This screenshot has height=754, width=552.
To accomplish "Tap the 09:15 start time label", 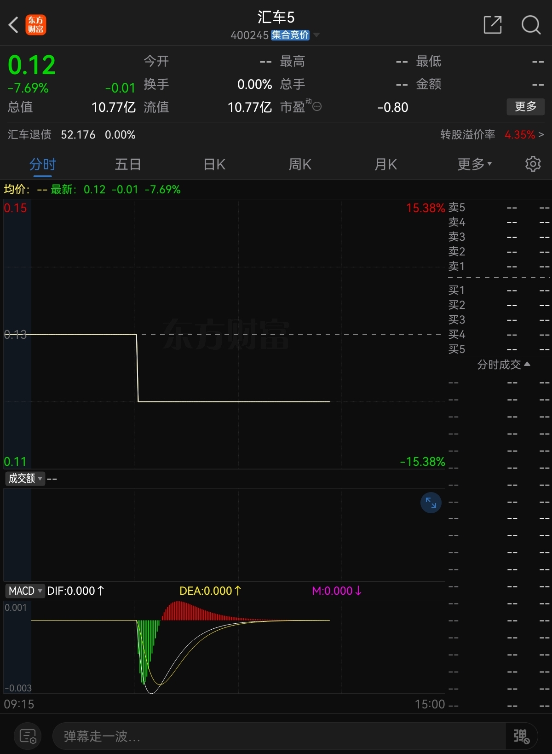I will coord(19,704).
